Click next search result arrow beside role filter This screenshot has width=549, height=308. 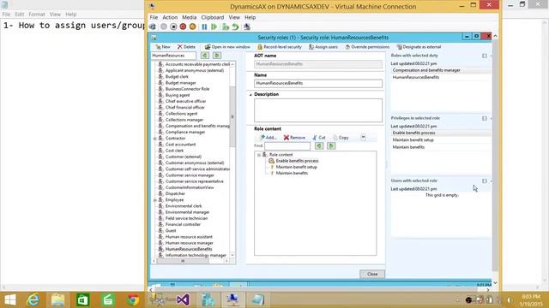pos(217,56)
